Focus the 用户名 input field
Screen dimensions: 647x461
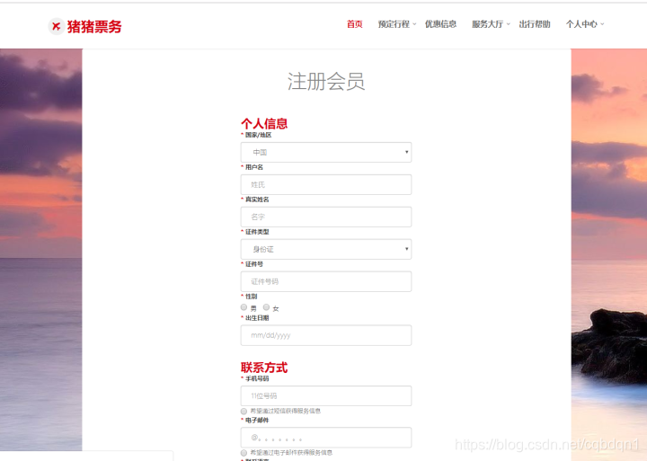click(326, 184)
